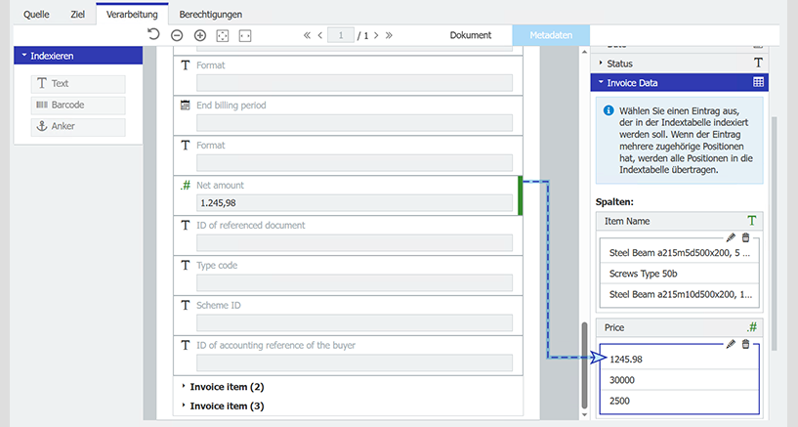
Task: Click the rotate counterclockwise icon
Action: 153,35
